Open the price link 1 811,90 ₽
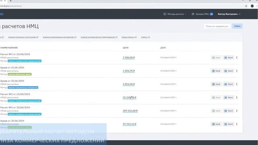The height and width of the screenshot is (145, 258). (129, 84)
